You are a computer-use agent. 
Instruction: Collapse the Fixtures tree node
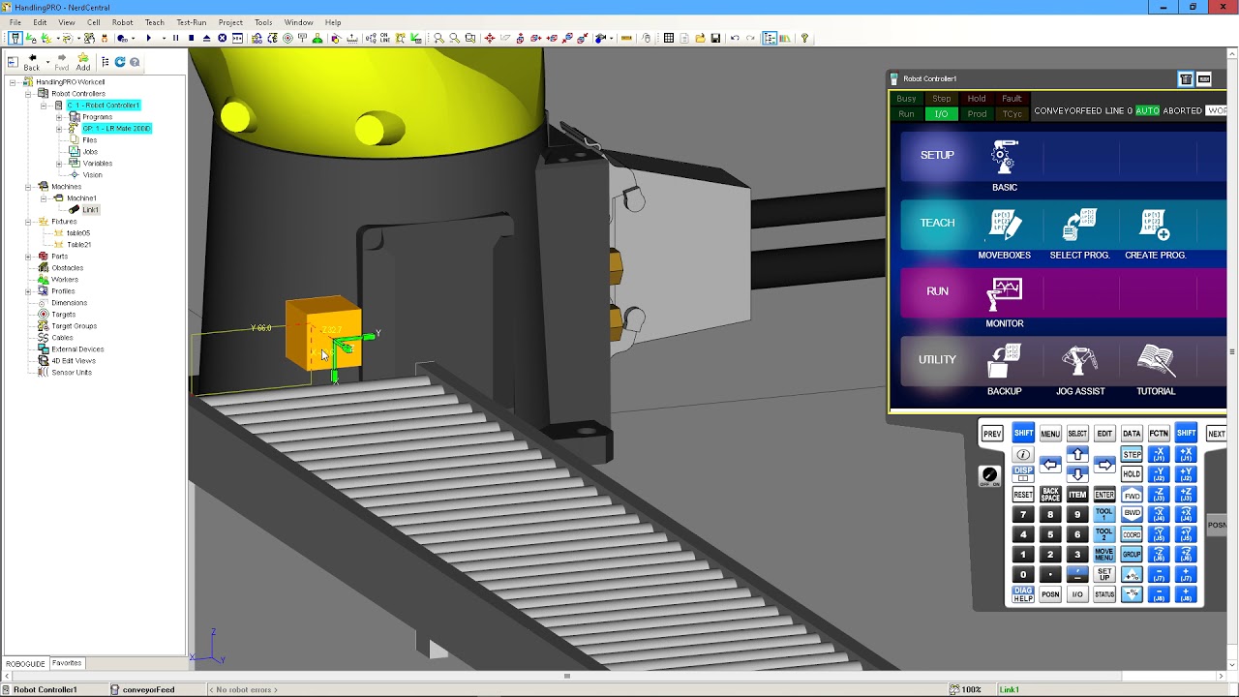click(28, 222)
